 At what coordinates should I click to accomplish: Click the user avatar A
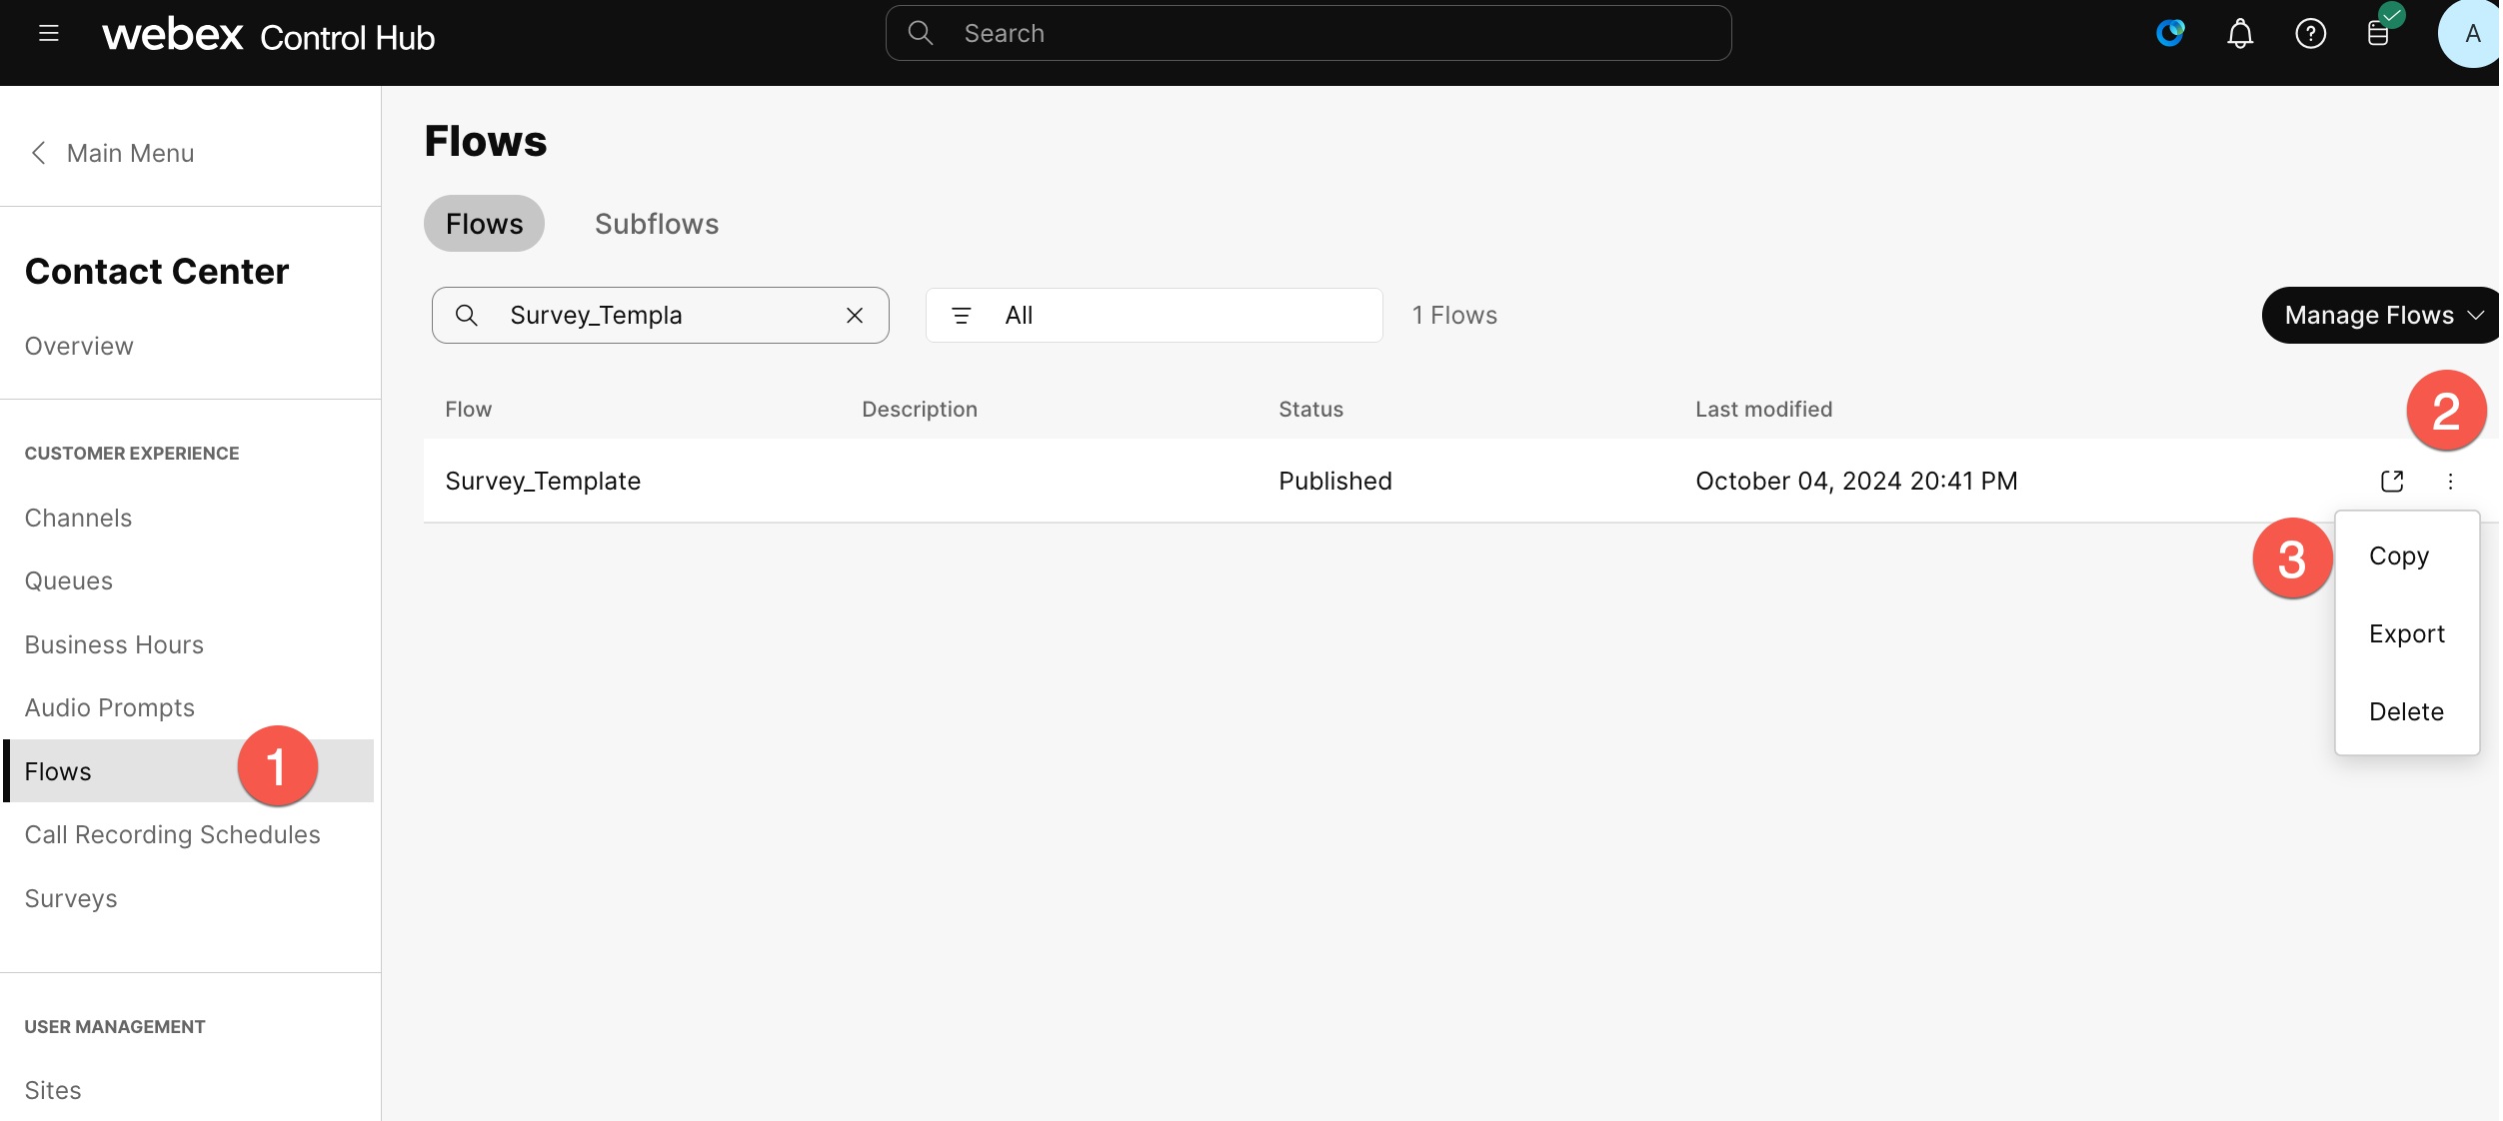click(2471, 34)
